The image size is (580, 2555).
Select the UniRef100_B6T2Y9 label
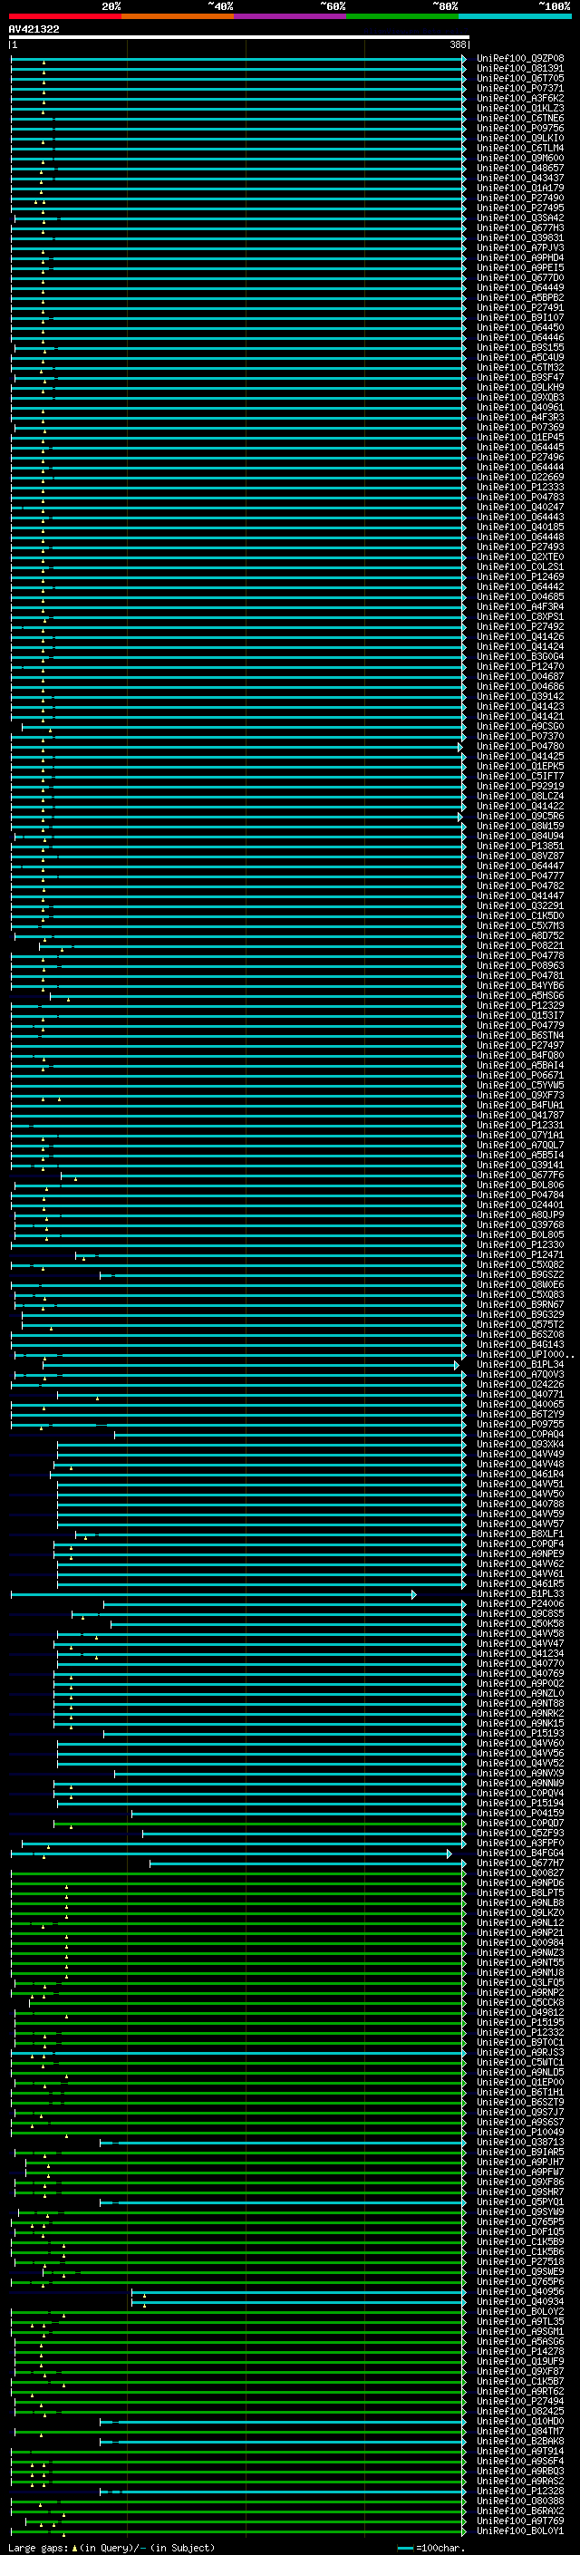click(519, 1415)
